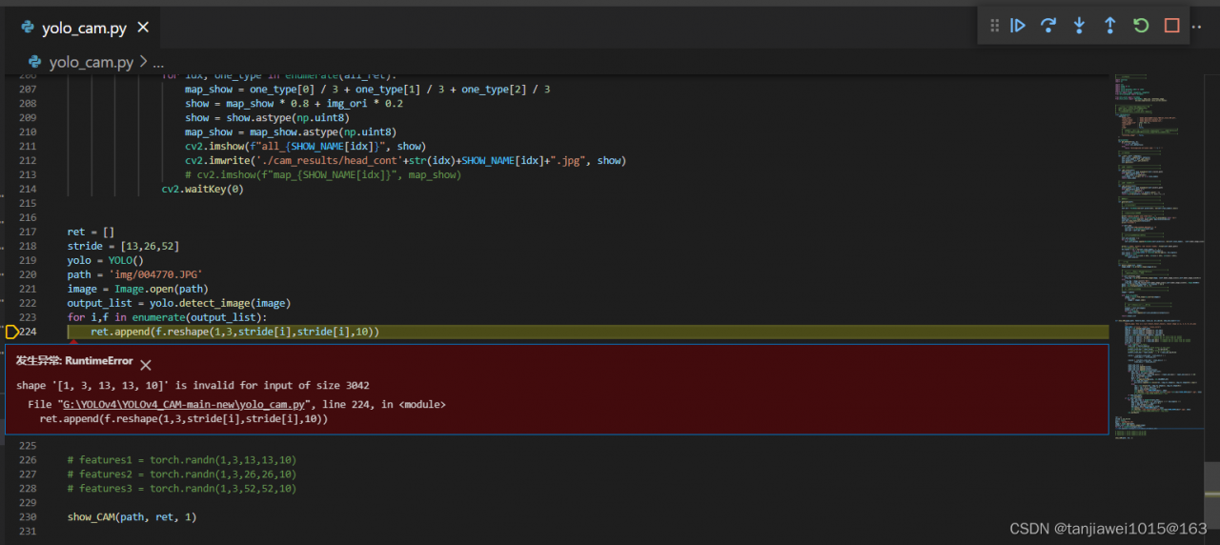Click the debug Step Out button
The image size is (1220, 545).
(x=1110, y=26)
